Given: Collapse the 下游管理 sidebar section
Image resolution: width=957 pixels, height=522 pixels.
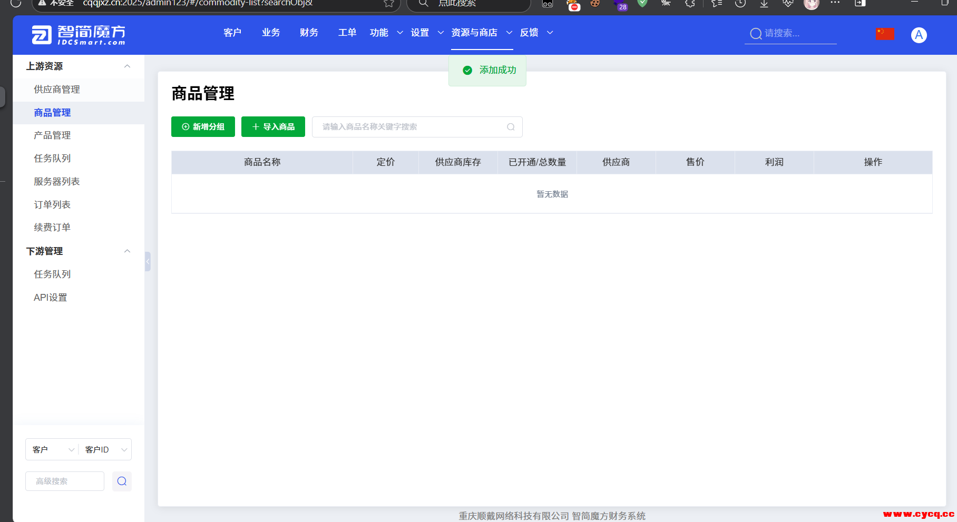Looking at the screenshot, I should click(127, 251).
